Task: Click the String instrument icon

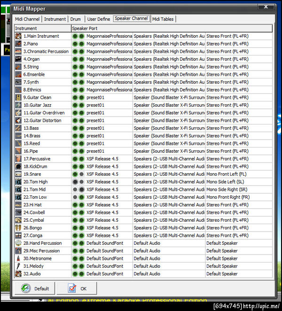Action: pyautogui.click(x=18, y=67)
